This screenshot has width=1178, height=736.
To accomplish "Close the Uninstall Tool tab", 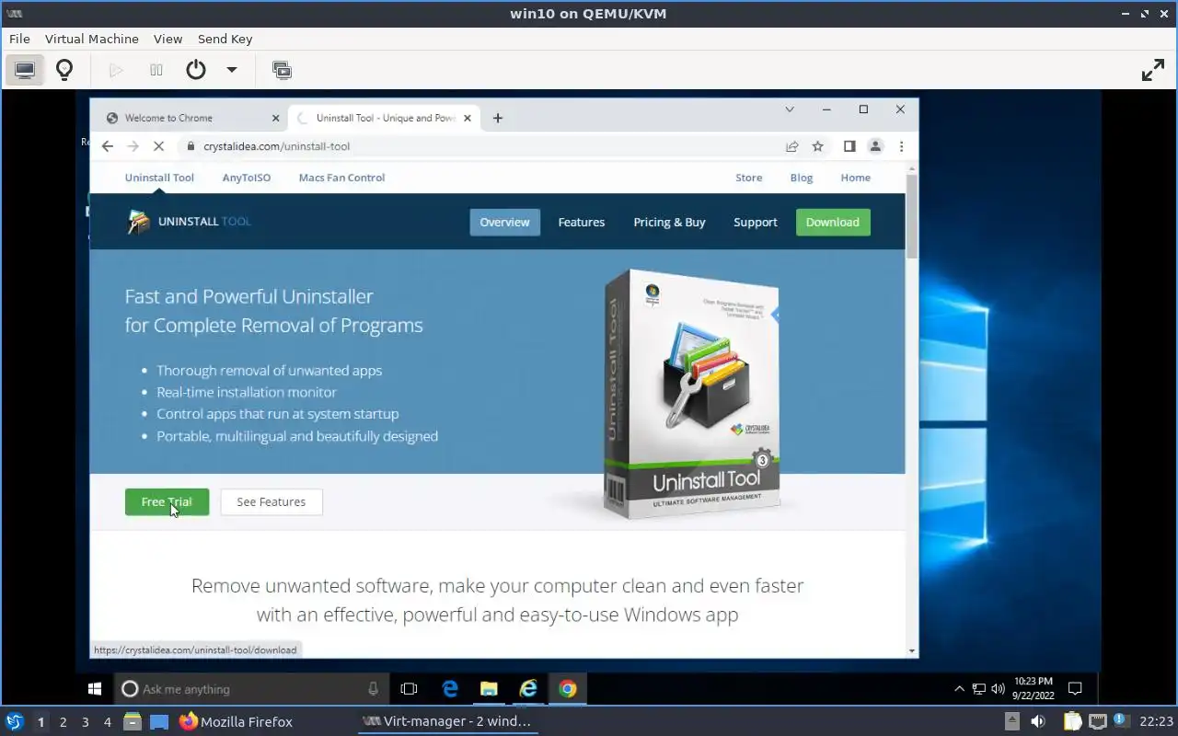I will [x=467, y=118].
